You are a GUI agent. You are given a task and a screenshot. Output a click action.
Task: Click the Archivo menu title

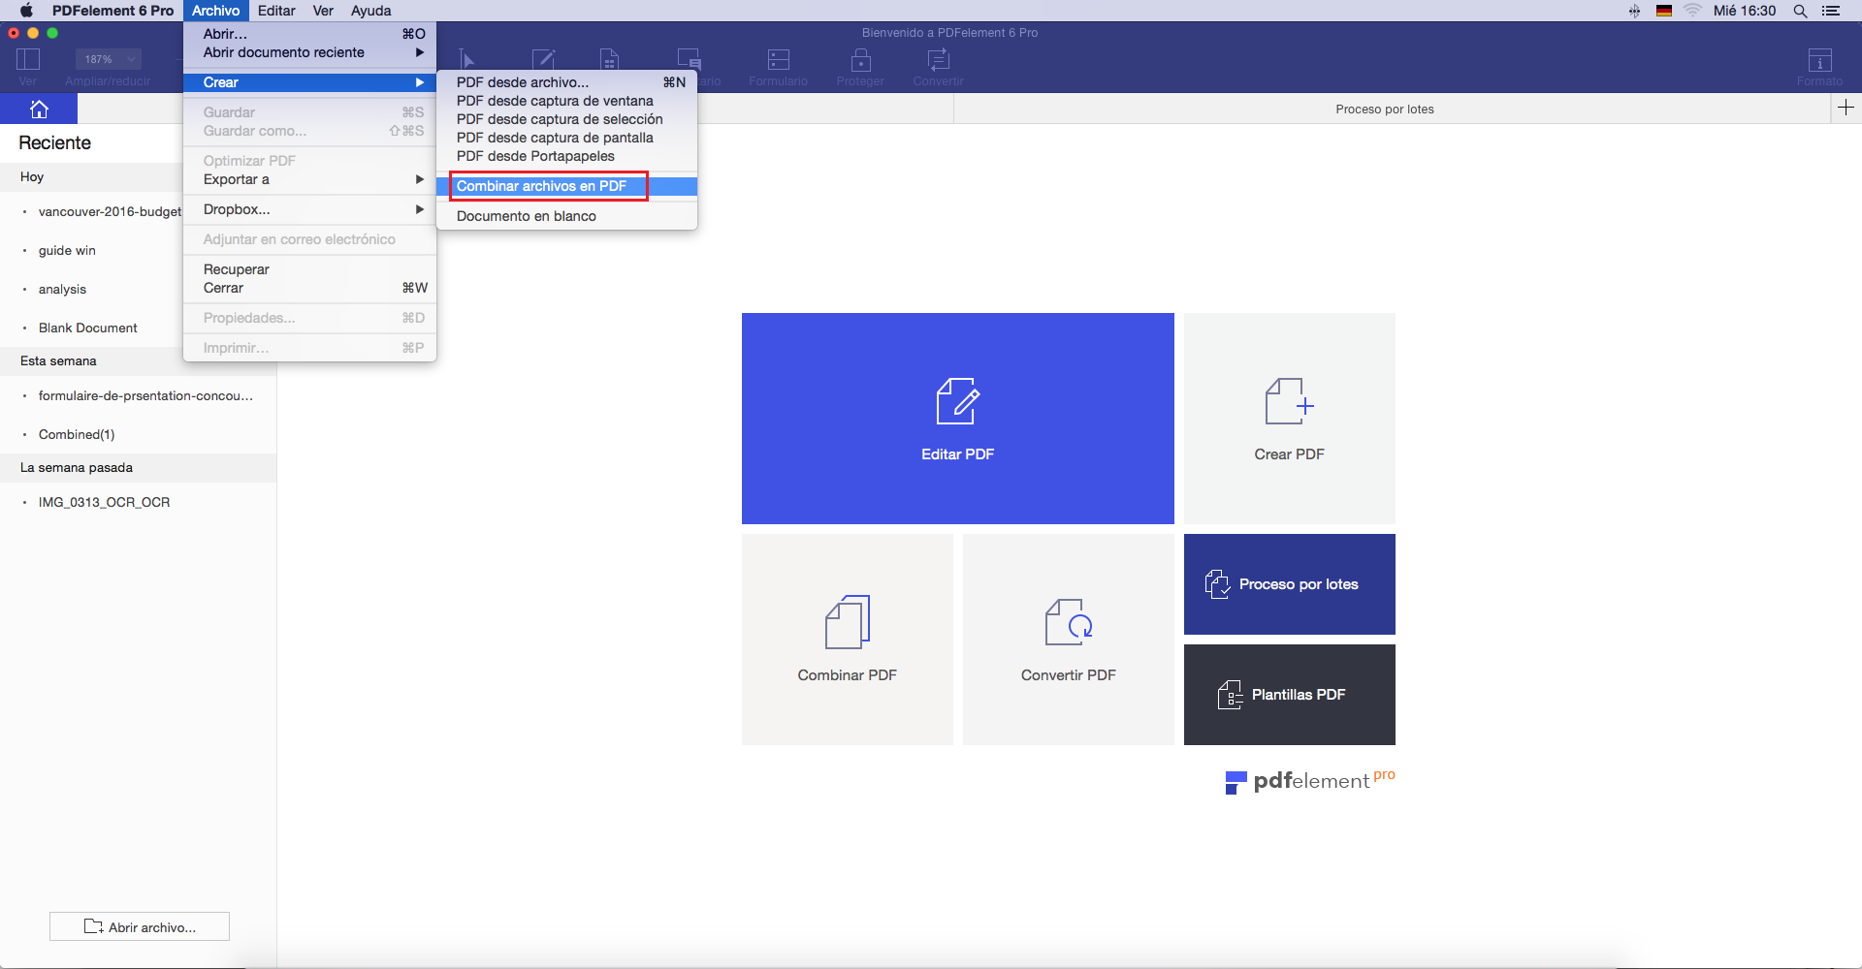coord(215,11)
